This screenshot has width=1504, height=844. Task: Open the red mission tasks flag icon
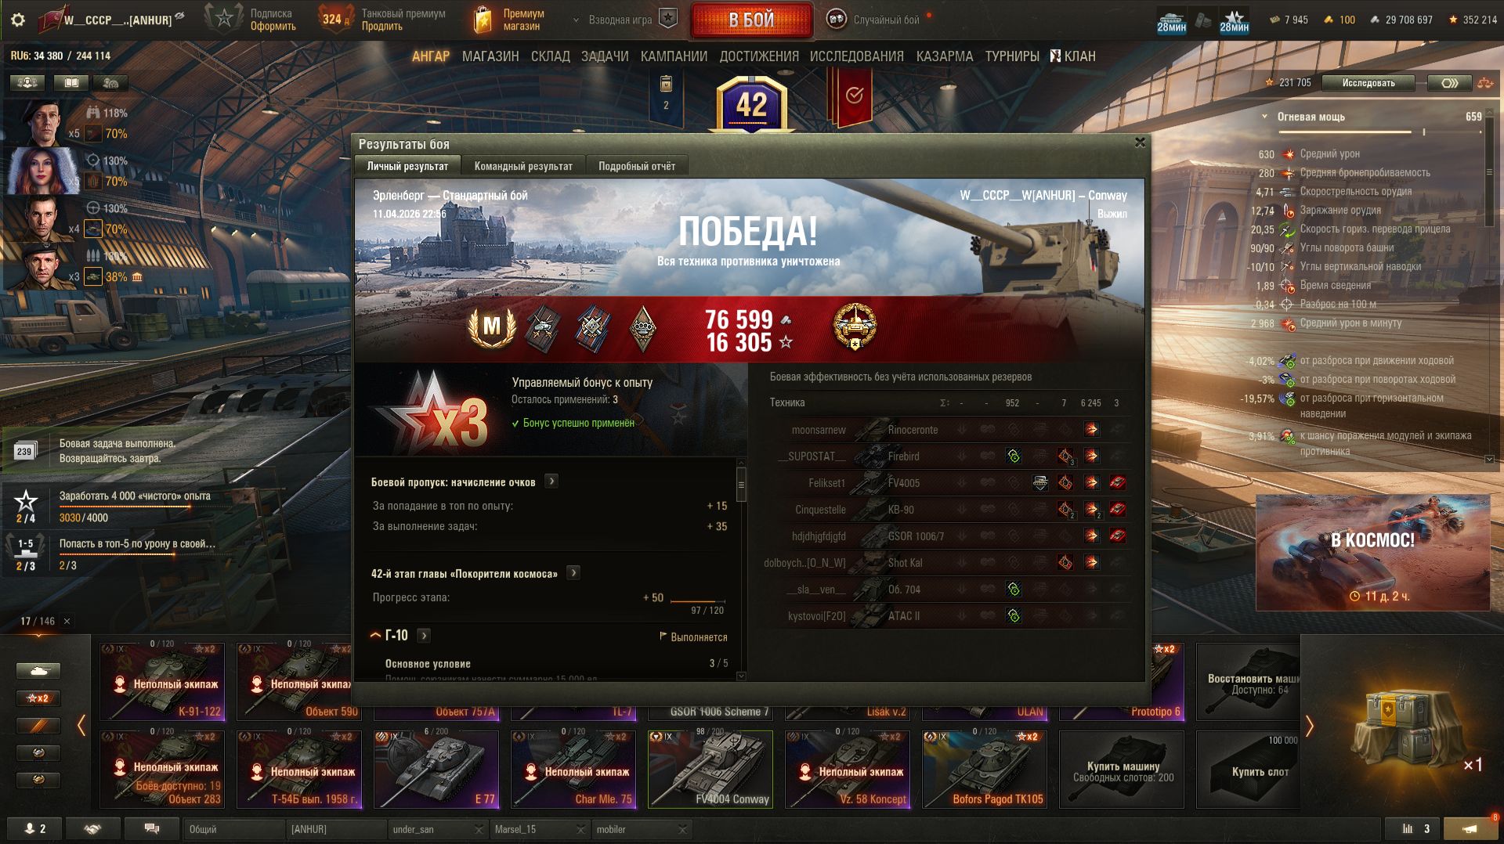click(853, 97)
